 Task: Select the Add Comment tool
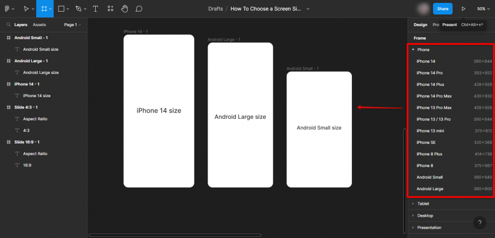pos(139,9)
